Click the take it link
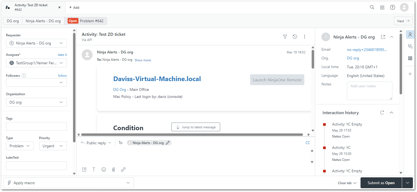Viewport: 417px width, 192px height. [62, 55]
